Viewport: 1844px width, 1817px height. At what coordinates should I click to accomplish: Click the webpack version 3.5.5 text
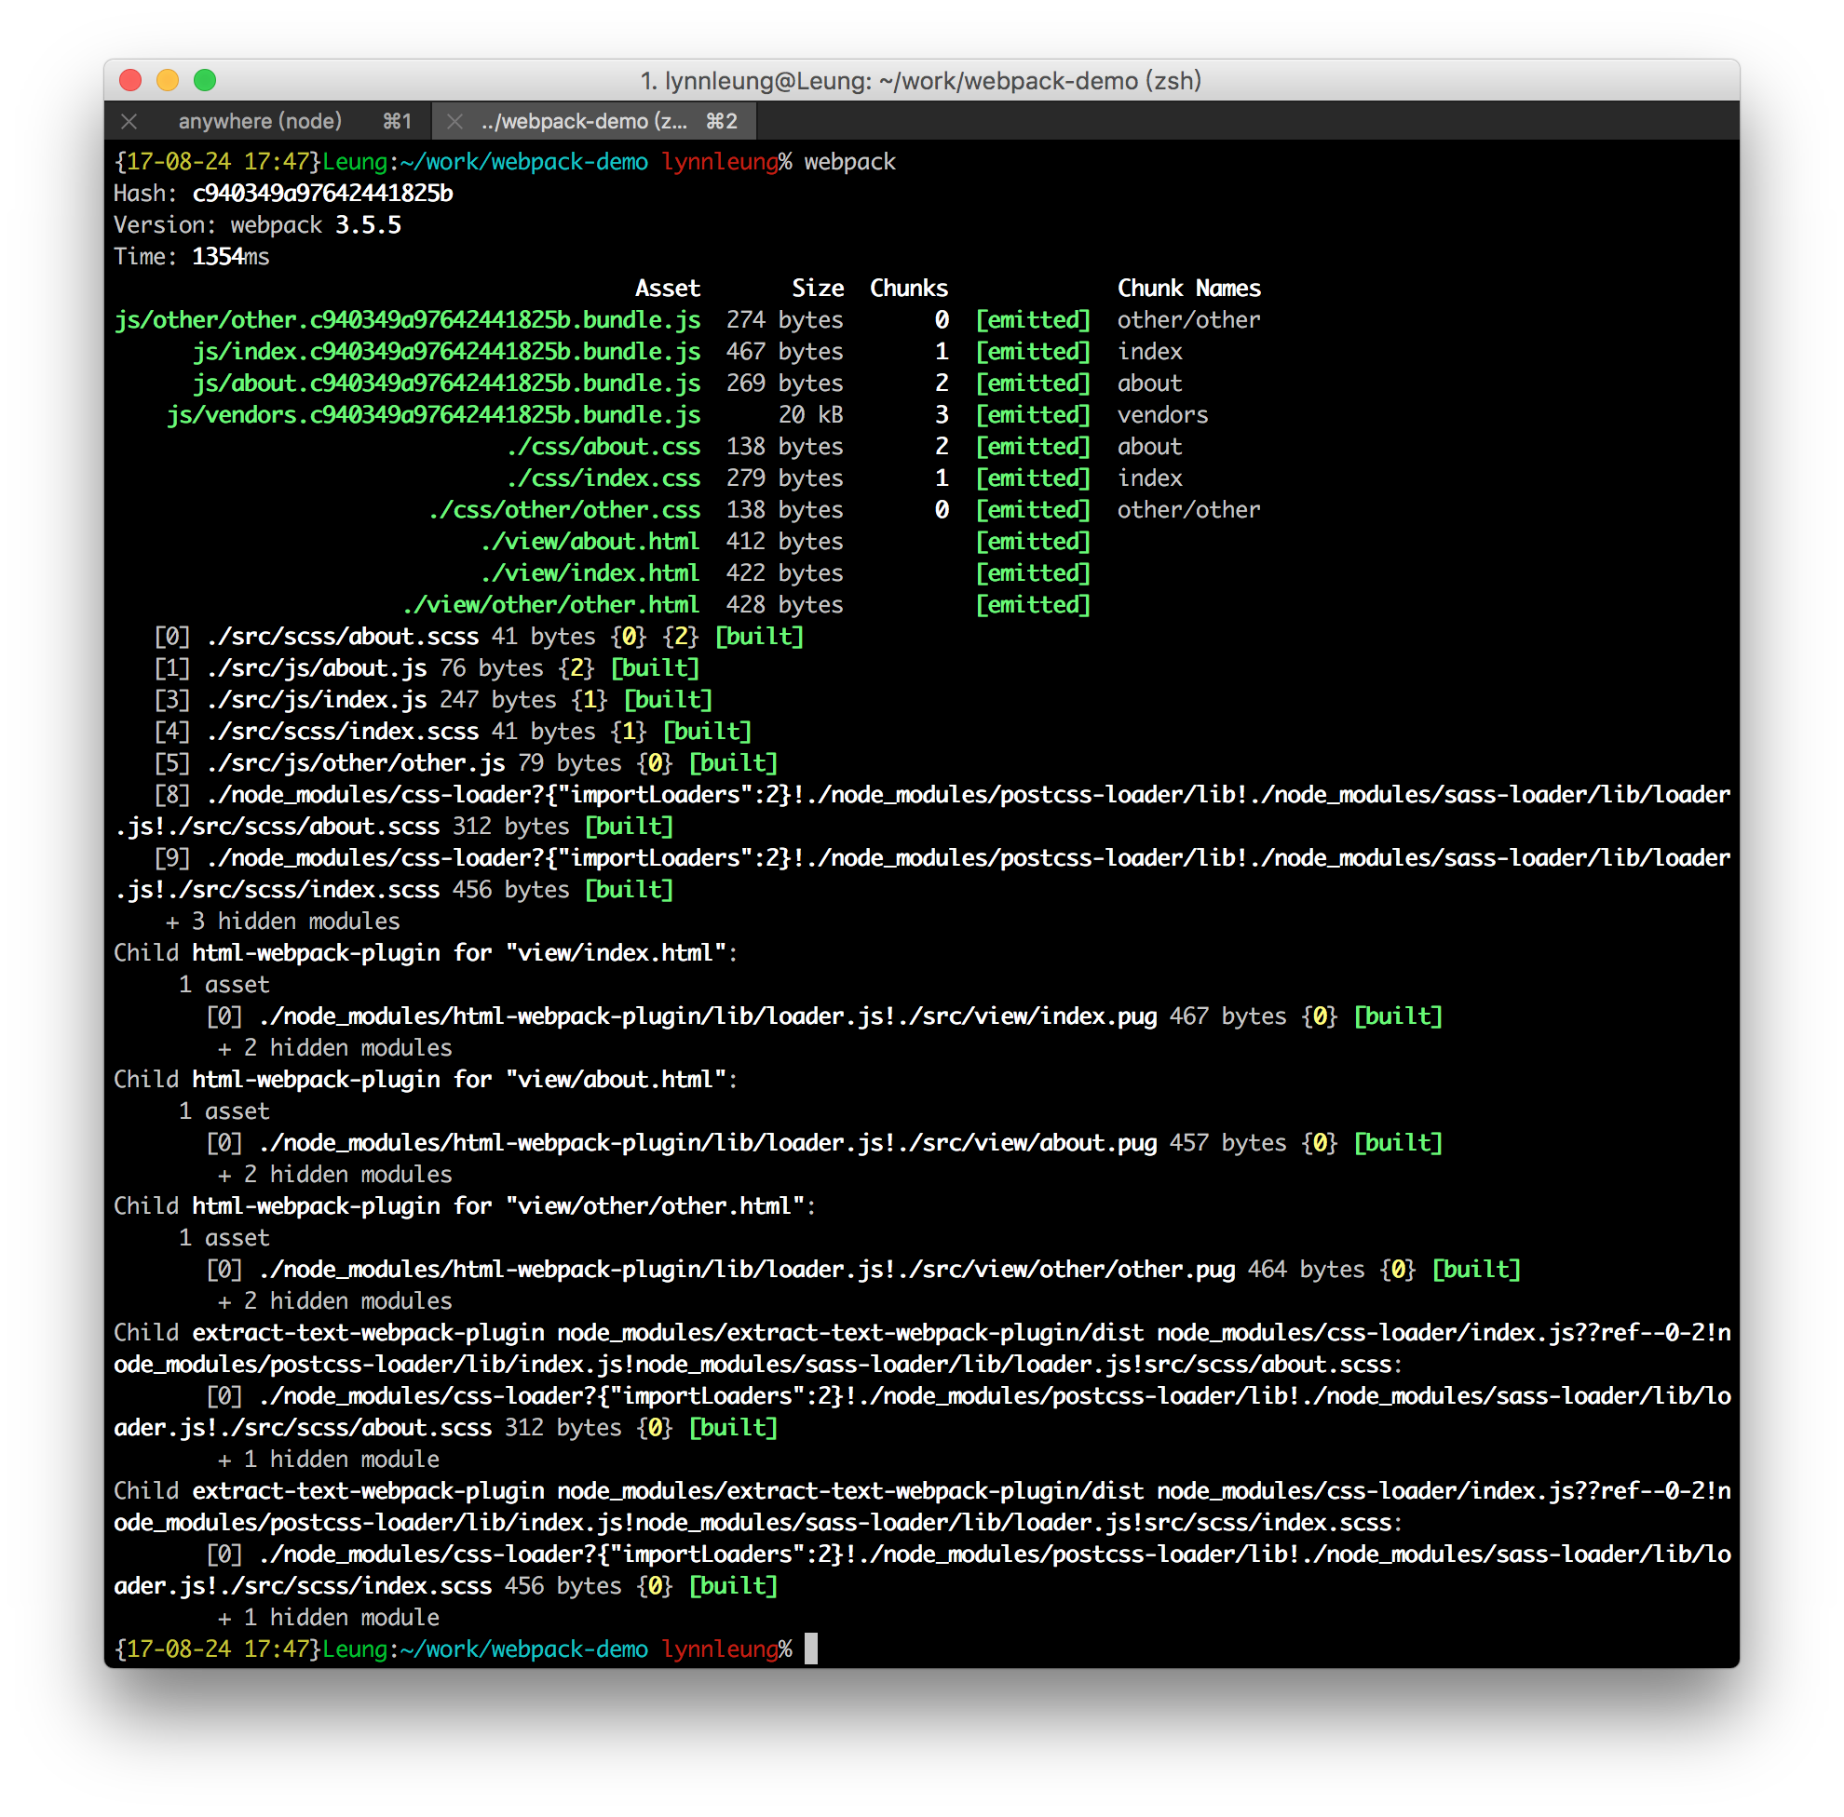click(x=368, y=225)
